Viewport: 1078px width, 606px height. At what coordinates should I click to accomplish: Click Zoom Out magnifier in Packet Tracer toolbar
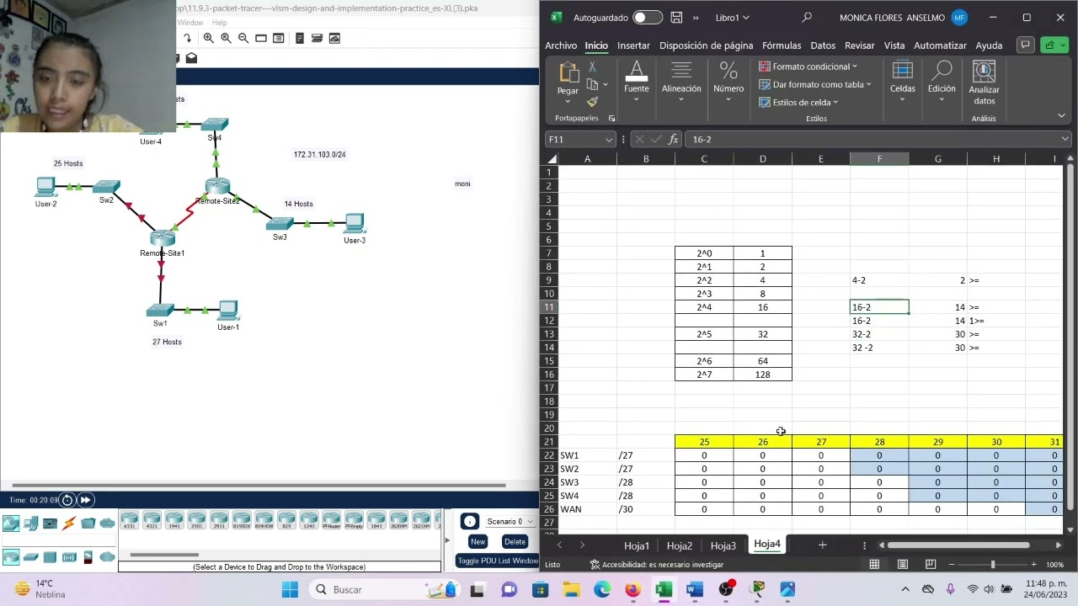[x=243, y=38]
